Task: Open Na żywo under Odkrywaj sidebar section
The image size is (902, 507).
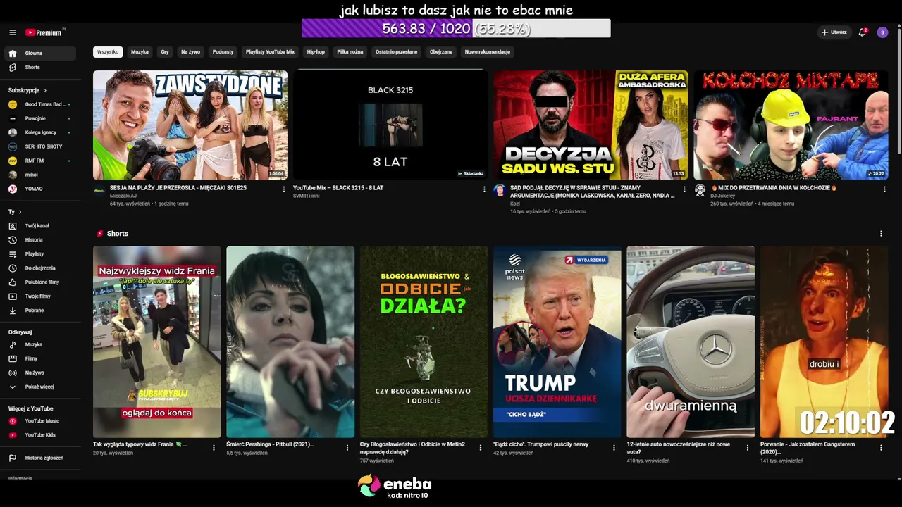Action: 41,373
